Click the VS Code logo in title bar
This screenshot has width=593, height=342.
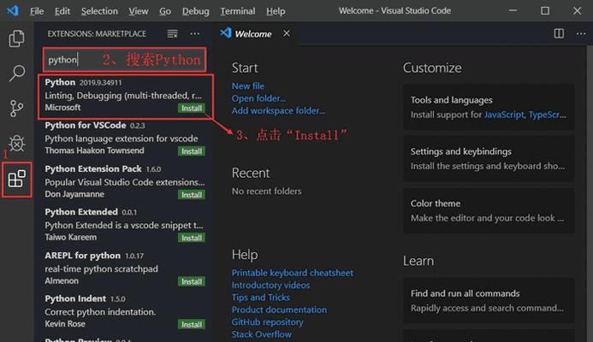point(13,10)
